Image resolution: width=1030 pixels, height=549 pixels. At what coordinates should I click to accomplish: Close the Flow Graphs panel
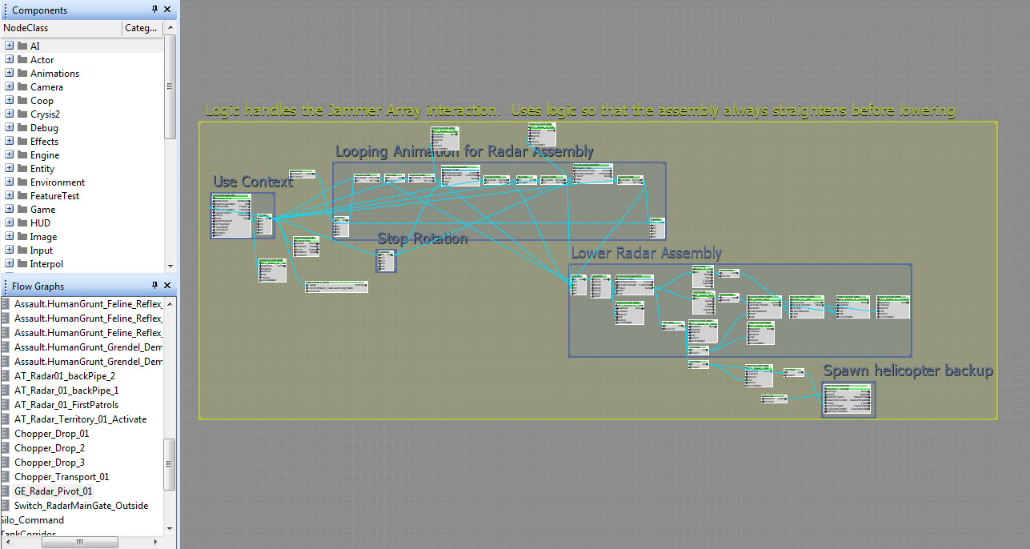tap(167, 286)
